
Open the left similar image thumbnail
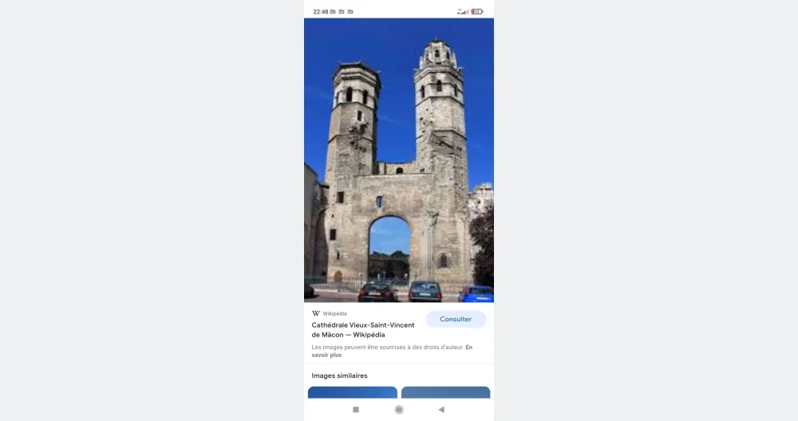pyautogui.click(x=352, y=392)
